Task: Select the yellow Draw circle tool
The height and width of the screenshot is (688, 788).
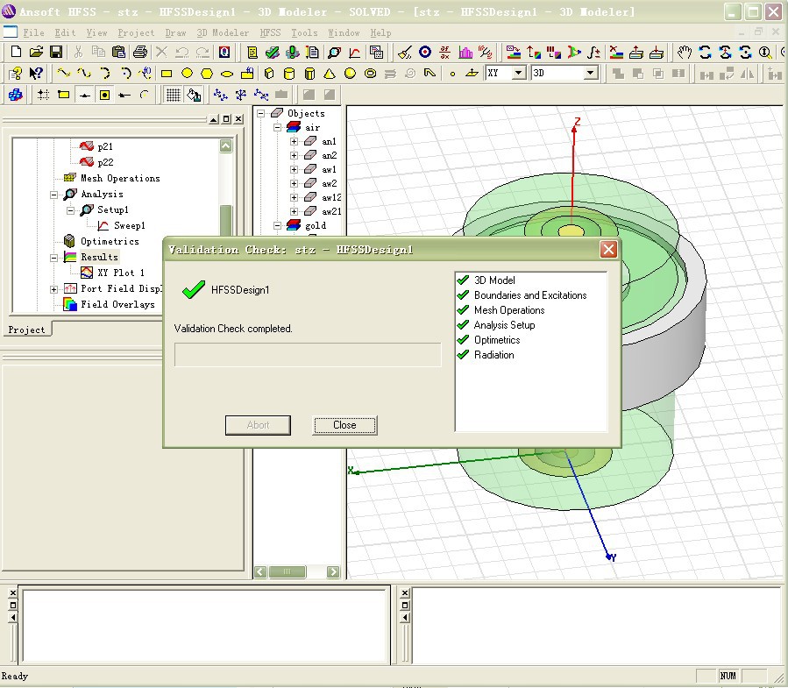Action: point(187,74)
